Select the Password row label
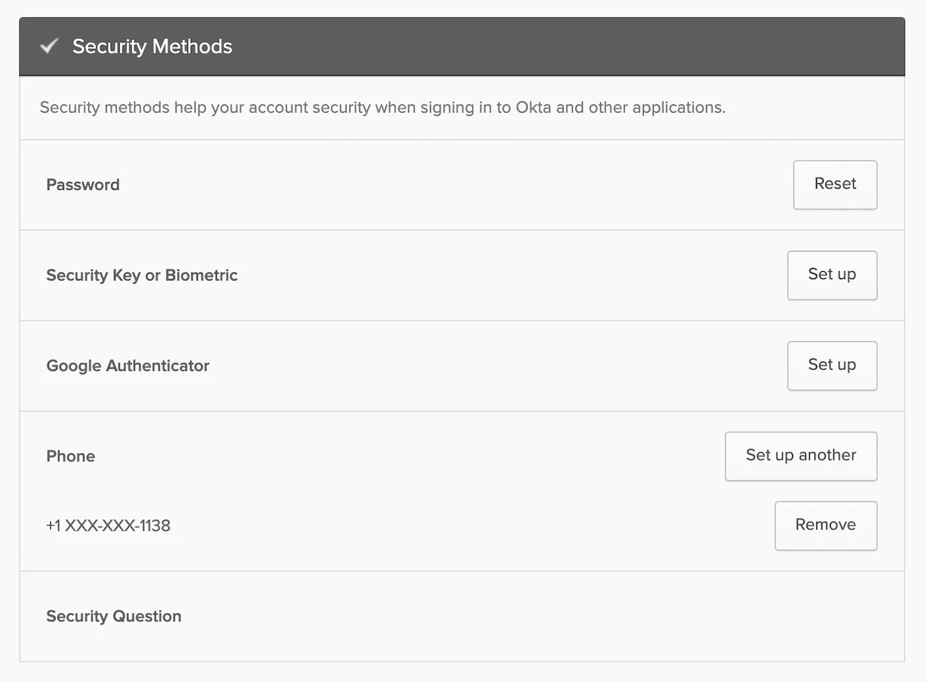 click(83, 185)
